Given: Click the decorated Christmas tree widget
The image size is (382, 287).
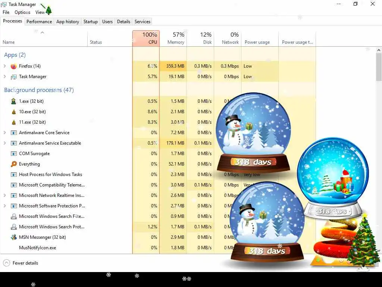Looking at the screenshot, I should (x=363, y=242).
